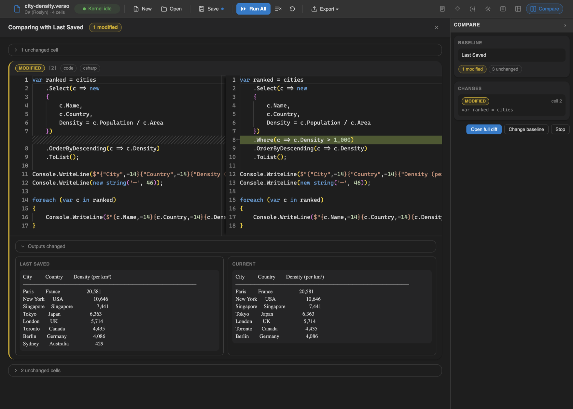Click the 'code' tag on the cell header
Screen dimensions: 573x409
[68, 68]
